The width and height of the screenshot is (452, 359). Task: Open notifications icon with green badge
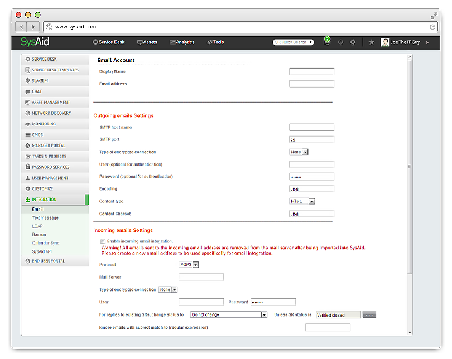[327, 41]
